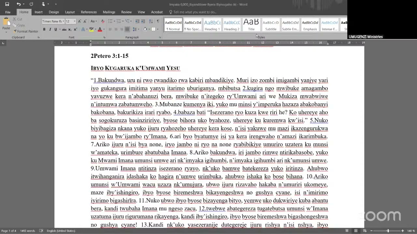Decrease paragraph indent
The height and width of the screenshot is (234, 417).
pos(137,21)
